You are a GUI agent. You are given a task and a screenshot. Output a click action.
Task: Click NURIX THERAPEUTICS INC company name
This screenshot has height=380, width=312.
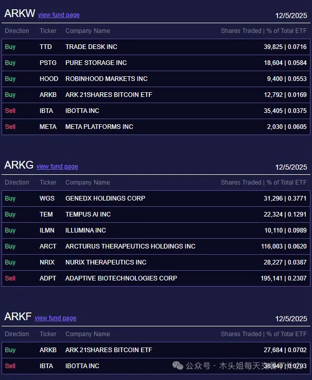tap(106, 262)
